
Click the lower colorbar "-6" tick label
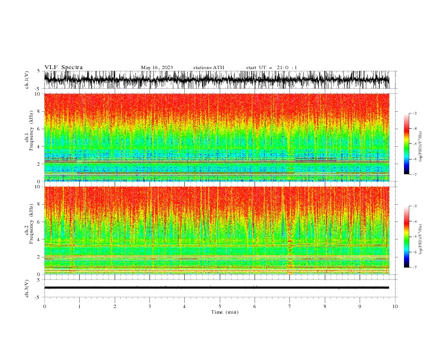[x=414, y=252]
